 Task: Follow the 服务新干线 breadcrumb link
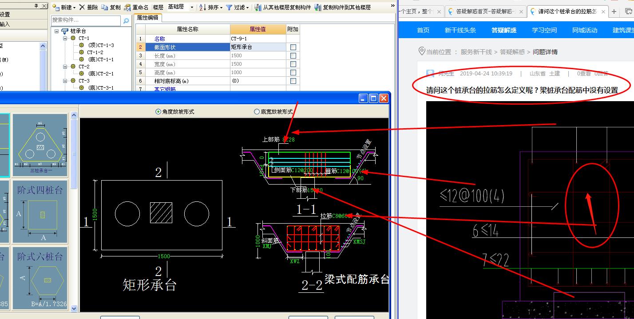tap(476, 52)
